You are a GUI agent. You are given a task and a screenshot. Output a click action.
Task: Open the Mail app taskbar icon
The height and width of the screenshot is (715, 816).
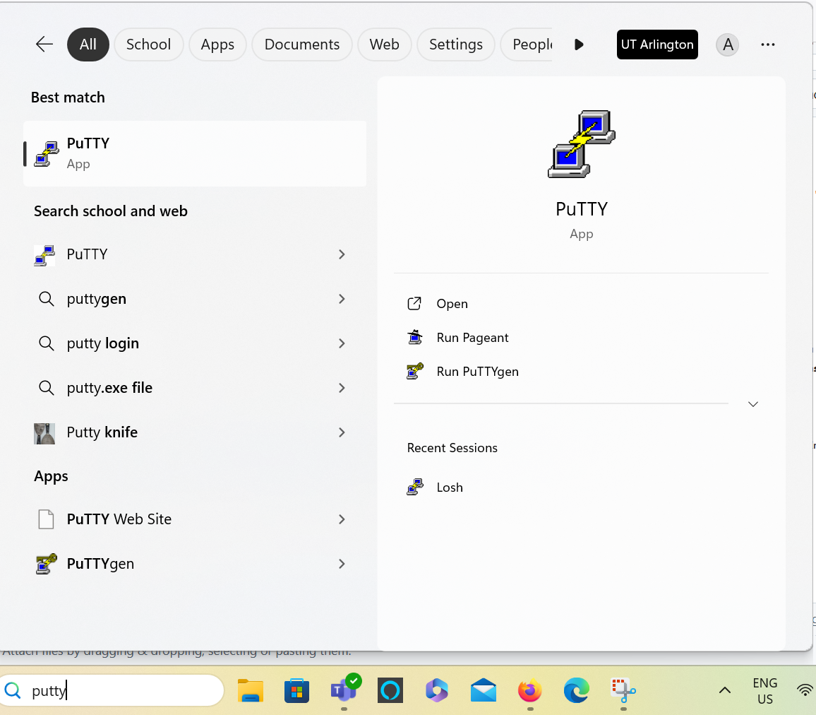[x=484, y=690]
